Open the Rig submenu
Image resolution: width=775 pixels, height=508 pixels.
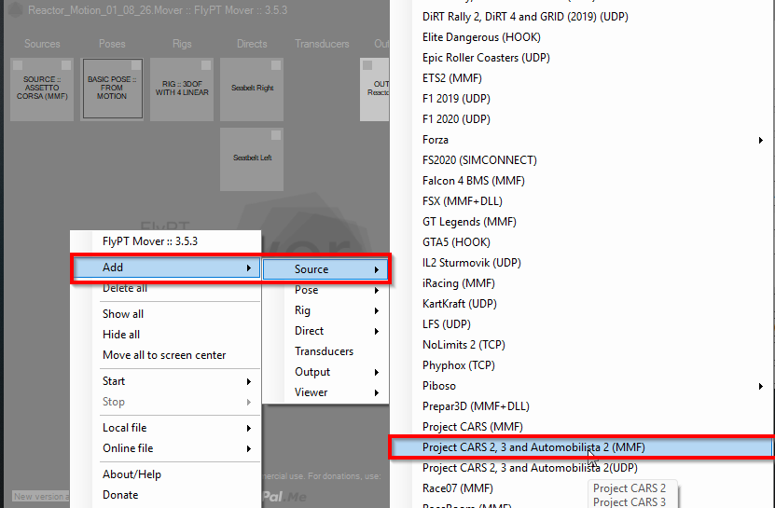(x=325, y=310)
